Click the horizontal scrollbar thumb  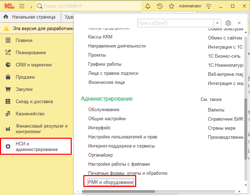[118, 192]
